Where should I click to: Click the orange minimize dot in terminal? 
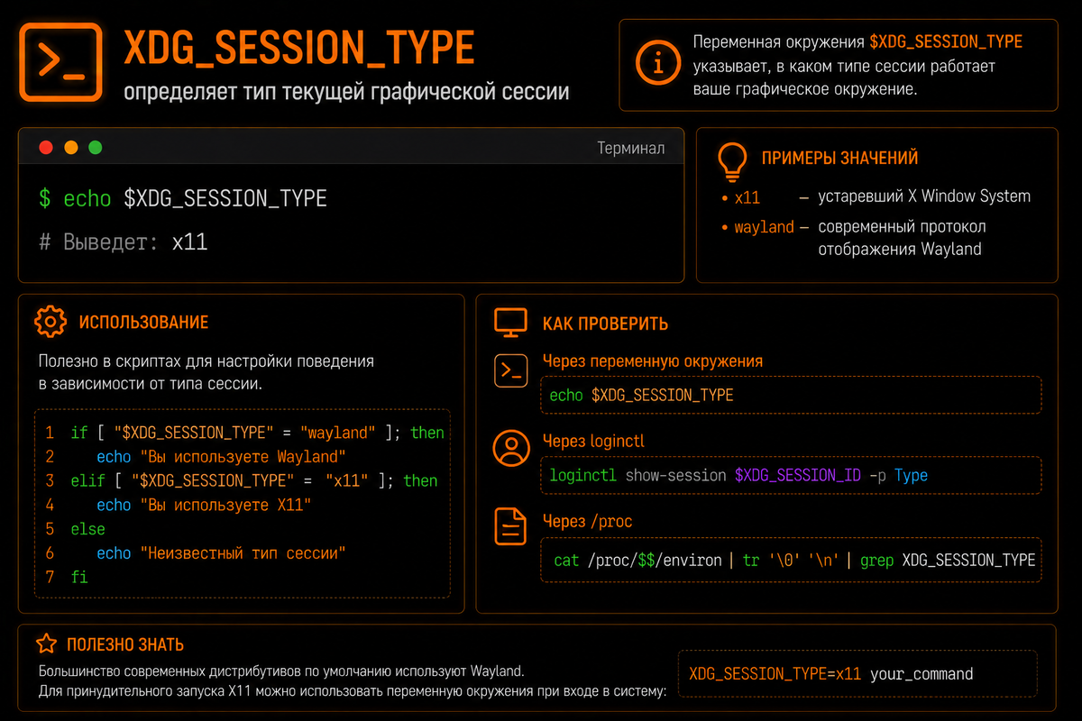click(x=71, y=147)
